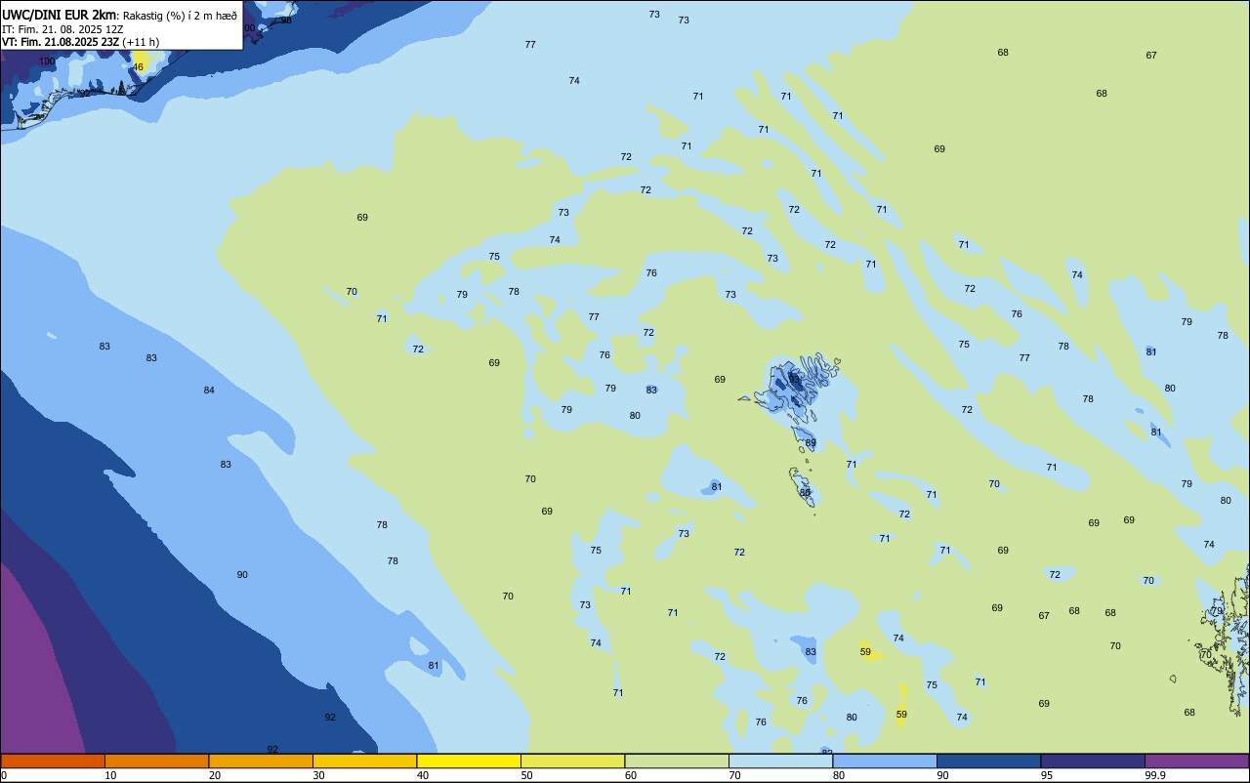
Task: Click the dark blue 90–95 legend band
Action: pyautogui.click(x=988, y=761)
